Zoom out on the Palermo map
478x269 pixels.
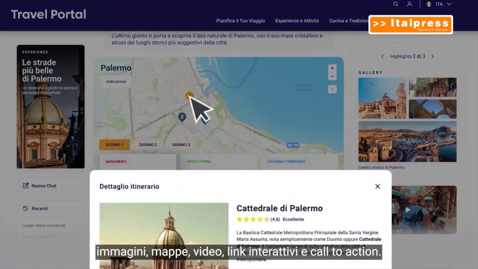coord(332,77)
